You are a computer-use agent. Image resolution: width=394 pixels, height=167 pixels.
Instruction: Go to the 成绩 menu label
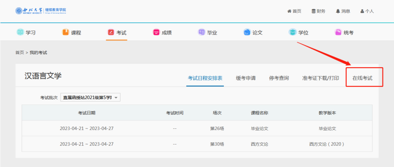(x=167, y=33)
